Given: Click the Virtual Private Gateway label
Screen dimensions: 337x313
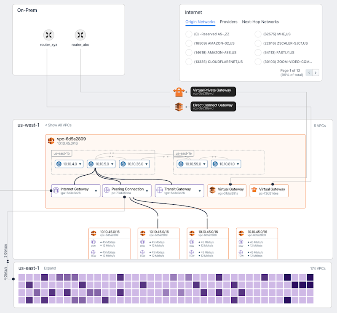Looking at the screenshot, I should (213, 92).
